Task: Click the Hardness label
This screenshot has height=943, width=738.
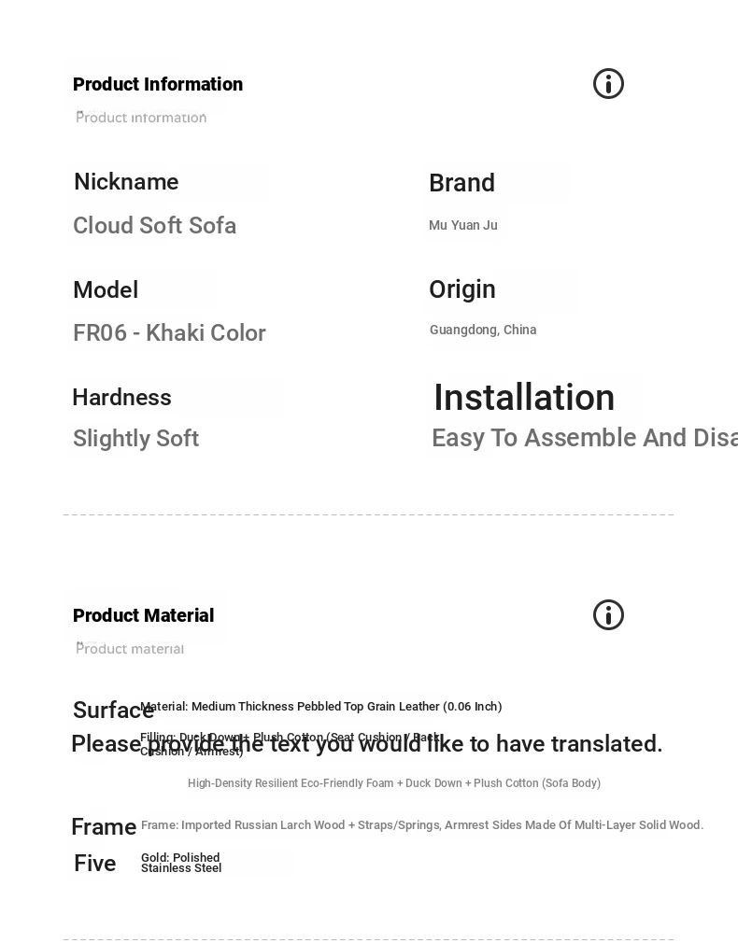Action: click(x=121, y=398)
